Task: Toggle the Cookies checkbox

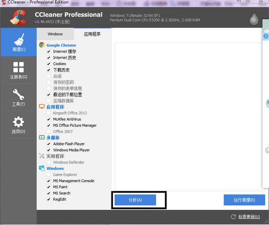Action: [49, 64]
